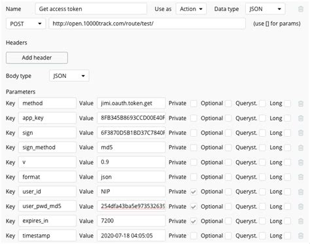This screenshot has width=310, height=244.
Task: Click the Parameters section label
Action: click(20, 92)
